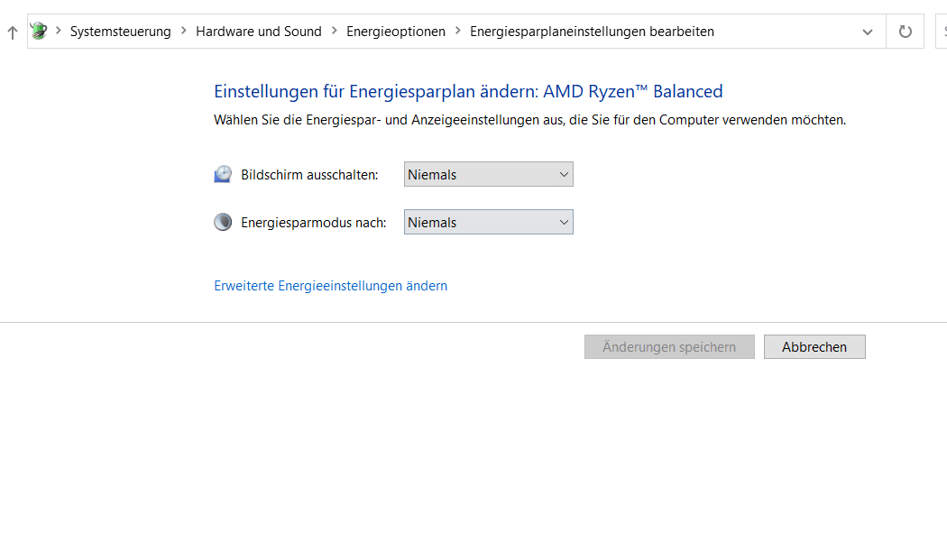
Task: Click Energiesparplaneinstellungen bearbeiten breadcrumb
Action: pos(592,32)
